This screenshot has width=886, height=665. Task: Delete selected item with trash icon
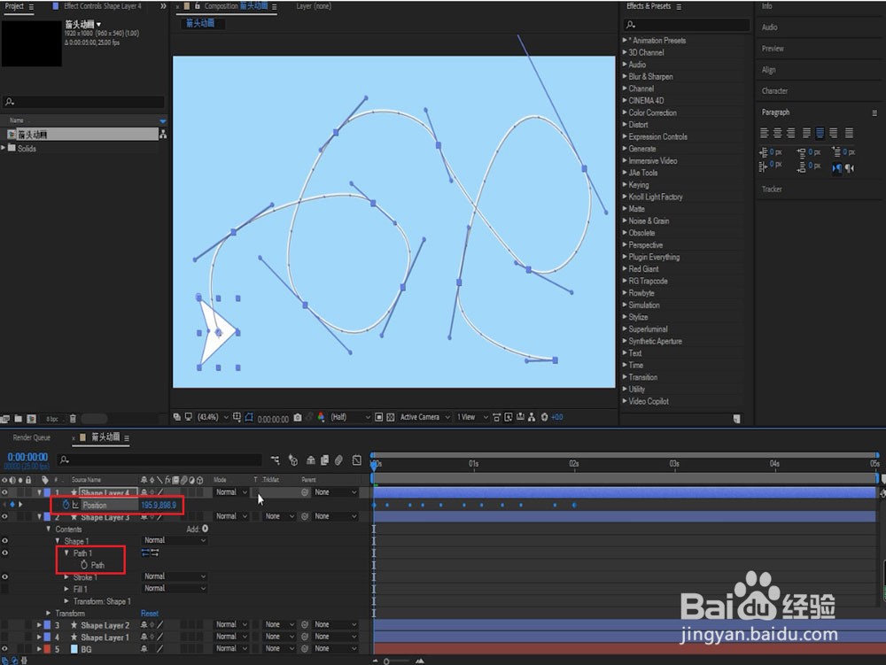[x=73, y=419]
